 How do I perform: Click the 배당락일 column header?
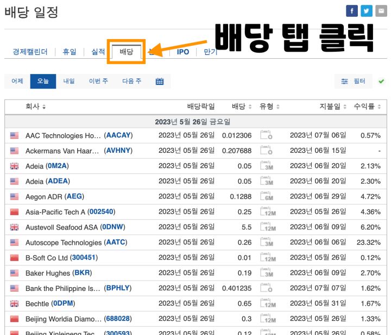tap(201, 107)
